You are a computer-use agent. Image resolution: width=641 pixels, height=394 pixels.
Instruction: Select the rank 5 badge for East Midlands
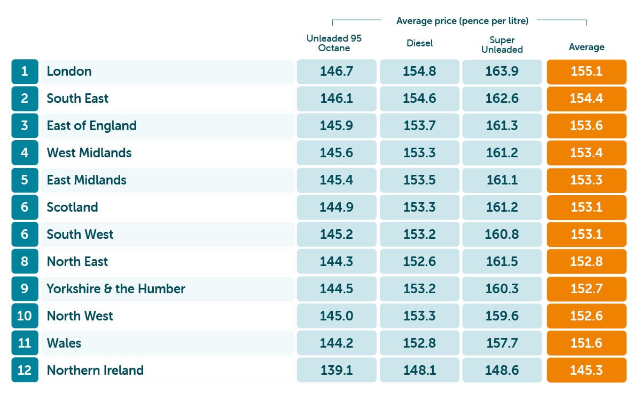[x=25, y=180]
